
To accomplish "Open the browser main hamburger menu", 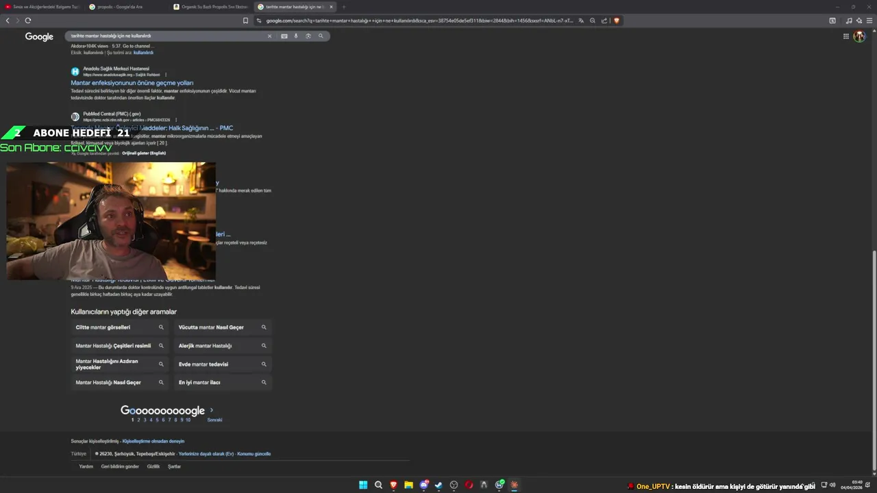I will point(870,21).
